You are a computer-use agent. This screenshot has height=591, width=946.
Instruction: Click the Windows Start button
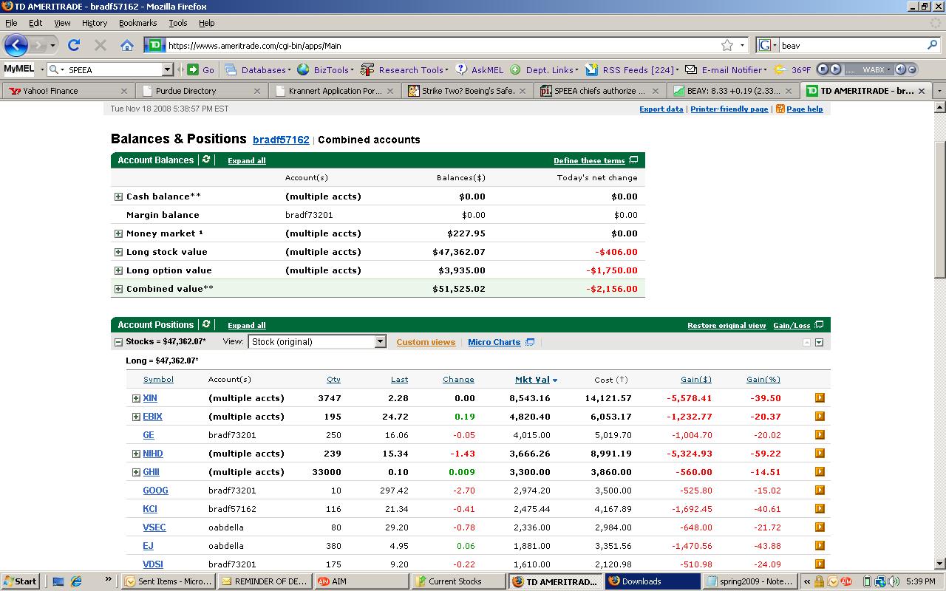pyautogui.click(x=20, y=581)
